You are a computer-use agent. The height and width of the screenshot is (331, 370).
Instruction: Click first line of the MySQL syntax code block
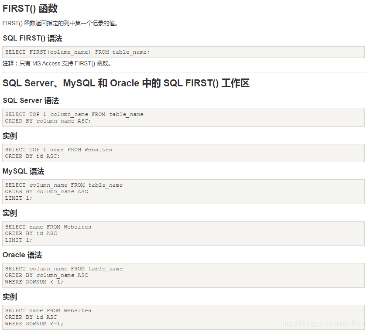[64, 185]
